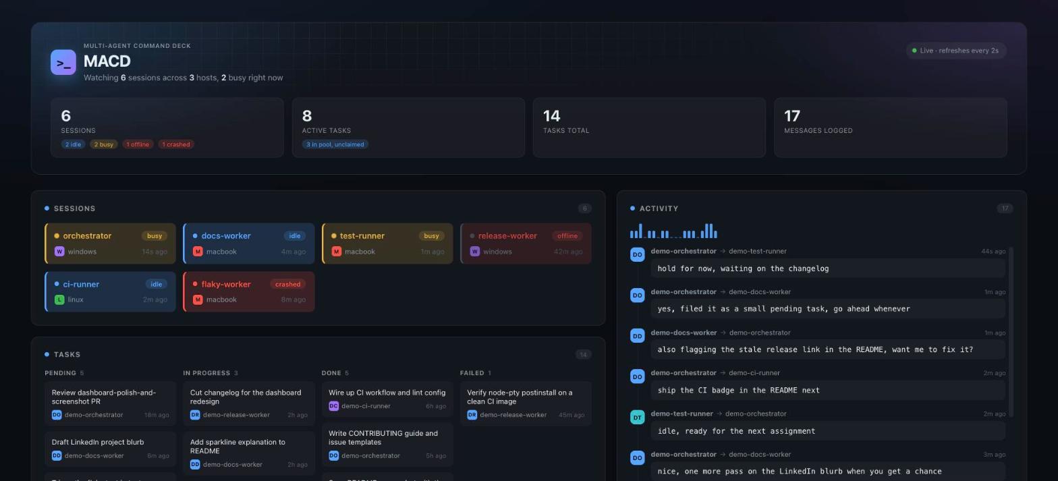
Task: Open 'Verify node-pty postinstall' failed task
Action: (526, 403)
